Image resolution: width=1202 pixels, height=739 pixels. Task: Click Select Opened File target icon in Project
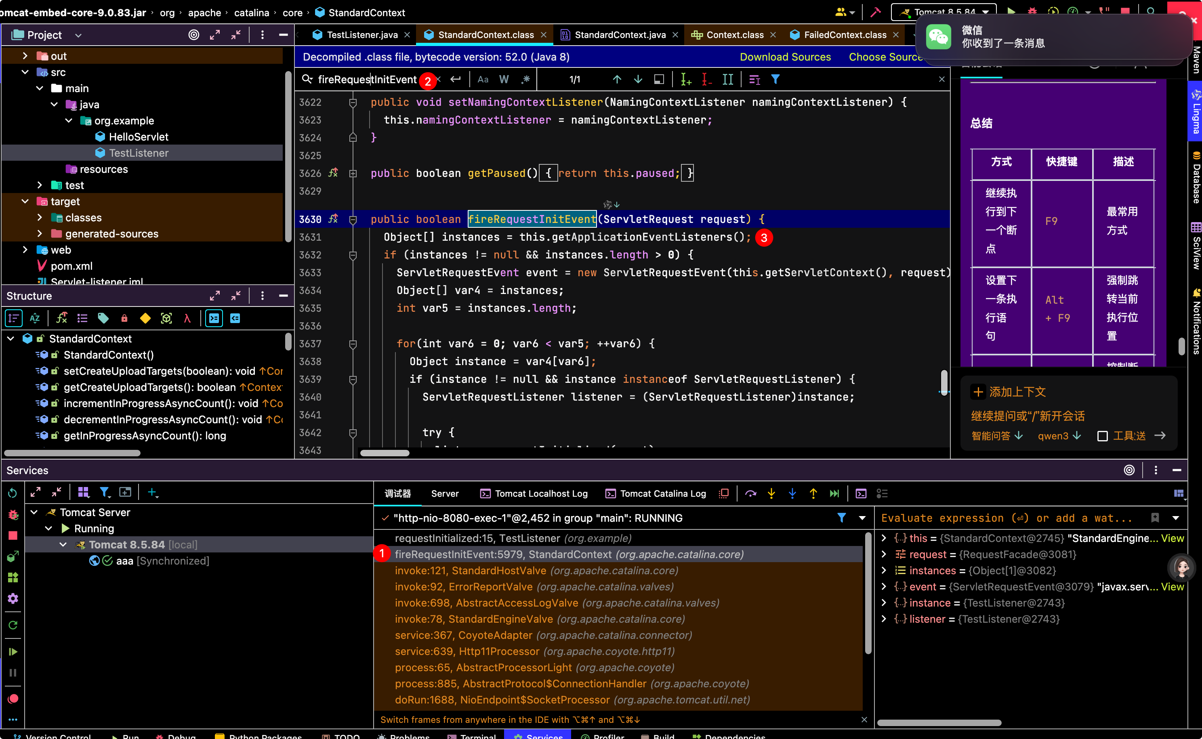(193, 35)
